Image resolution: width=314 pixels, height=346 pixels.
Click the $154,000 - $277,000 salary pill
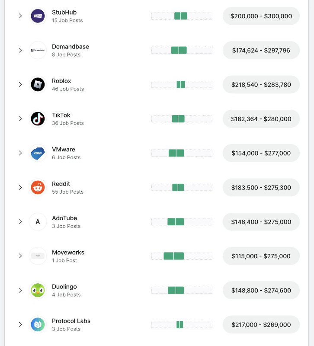coord(261,153)
